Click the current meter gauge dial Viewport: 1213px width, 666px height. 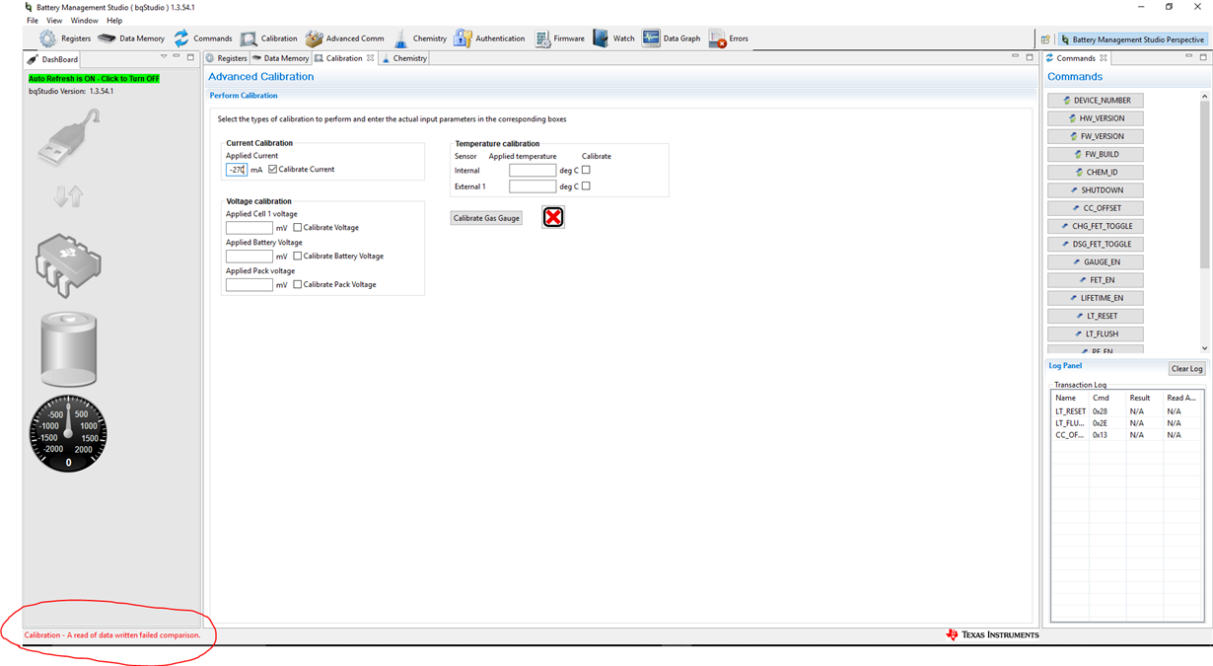click(68, 434)
